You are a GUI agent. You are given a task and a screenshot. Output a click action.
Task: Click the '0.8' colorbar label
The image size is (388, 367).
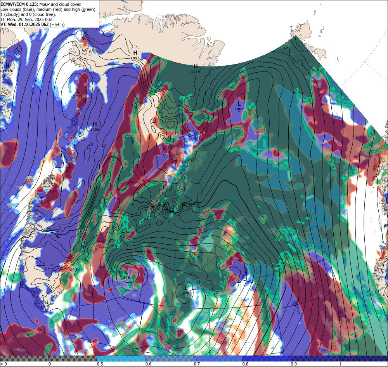pyautogui.click(x=246, y=364)
